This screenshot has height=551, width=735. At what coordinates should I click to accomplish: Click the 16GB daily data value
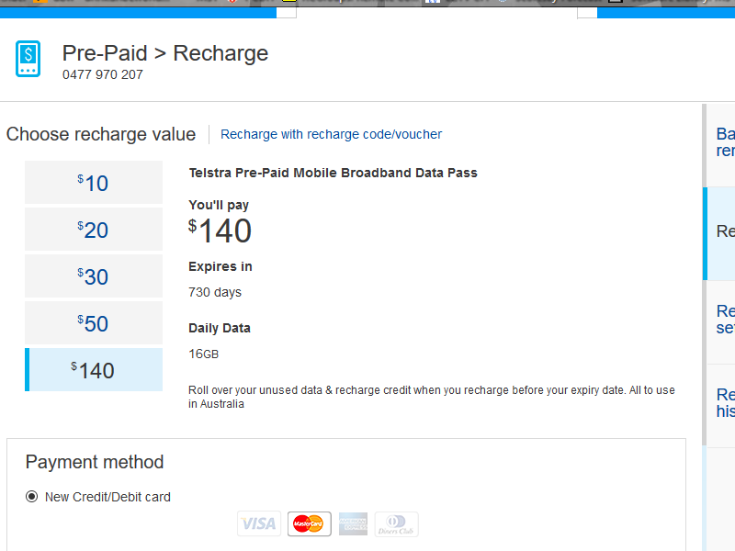203,354
